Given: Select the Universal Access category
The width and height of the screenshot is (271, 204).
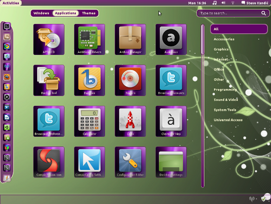Looking at the screenshot, I should [228, 120].
